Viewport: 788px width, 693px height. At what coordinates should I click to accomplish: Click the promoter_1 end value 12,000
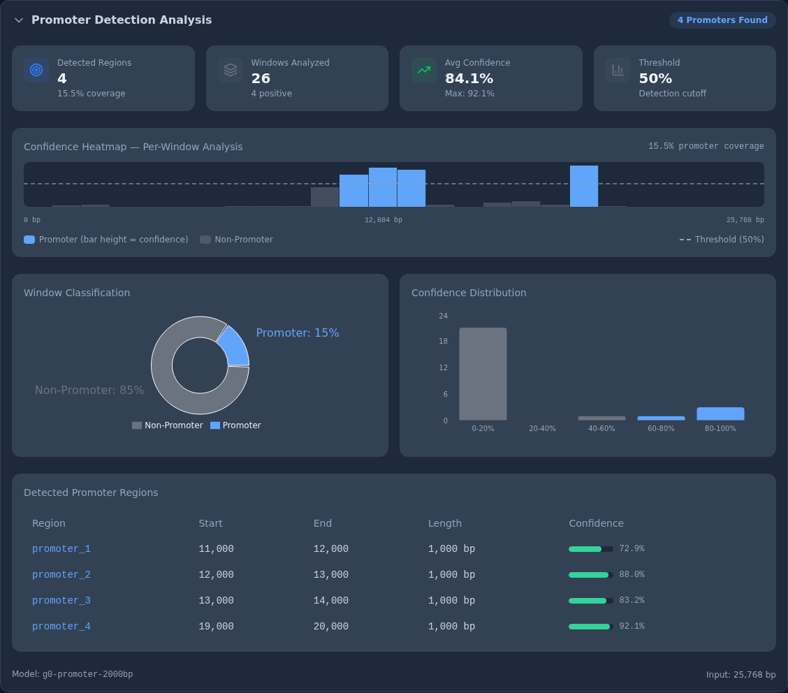[331, 549]
